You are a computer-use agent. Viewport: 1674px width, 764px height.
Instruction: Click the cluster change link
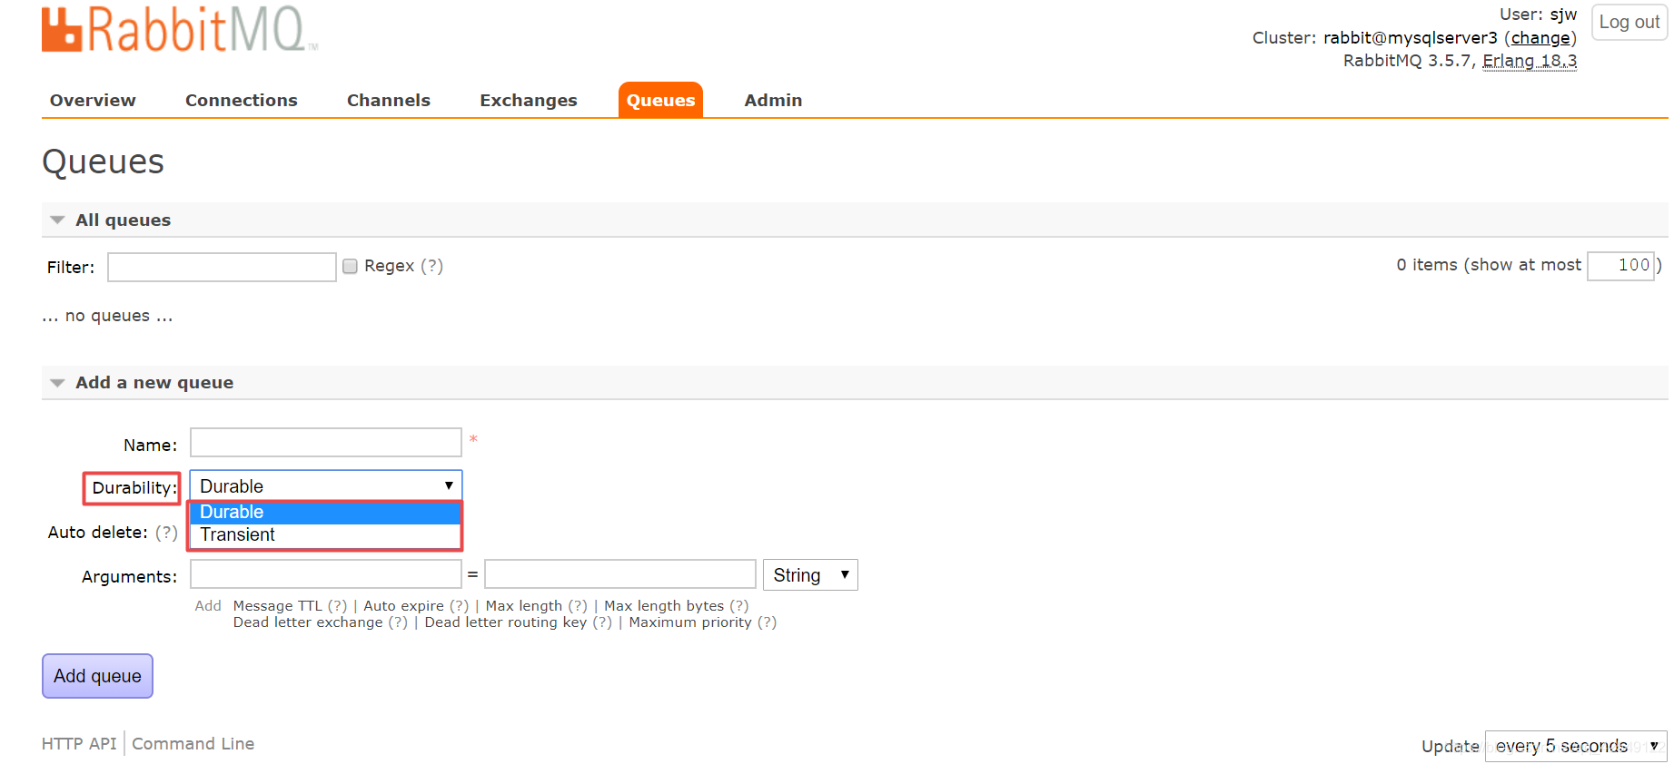(1540, 38)
